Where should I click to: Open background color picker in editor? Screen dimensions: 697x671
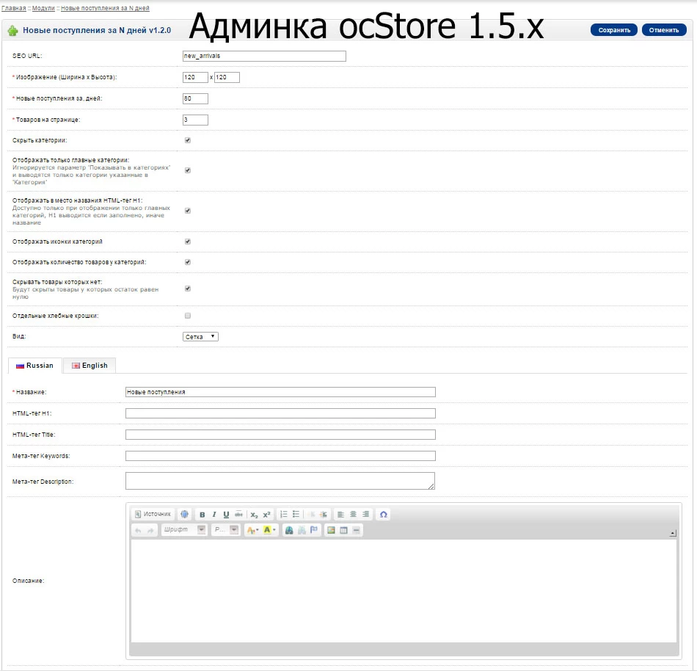[269, 530]
